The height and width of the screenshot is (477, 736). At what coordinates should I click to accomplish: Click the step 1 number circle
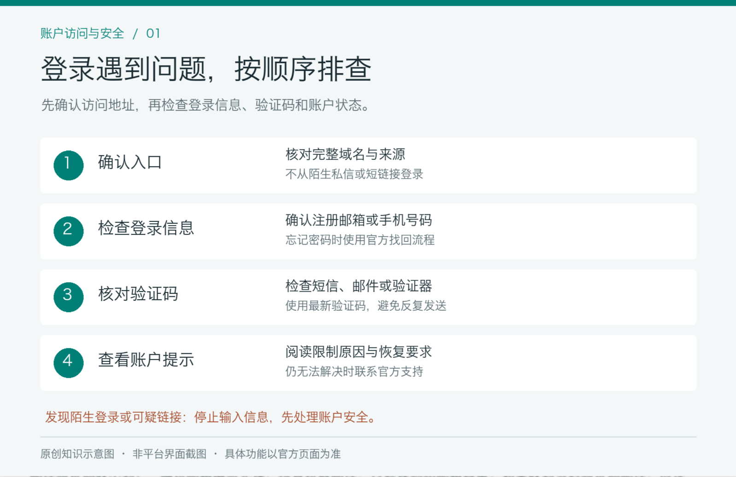point(68,165)
